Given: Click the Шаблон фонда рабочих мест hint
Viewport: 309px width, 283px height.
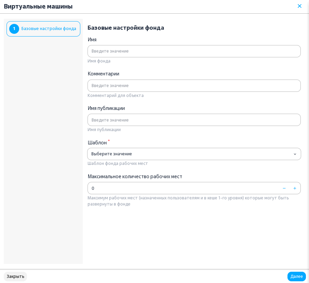Looking at the screenshot, I should (118, 163).
